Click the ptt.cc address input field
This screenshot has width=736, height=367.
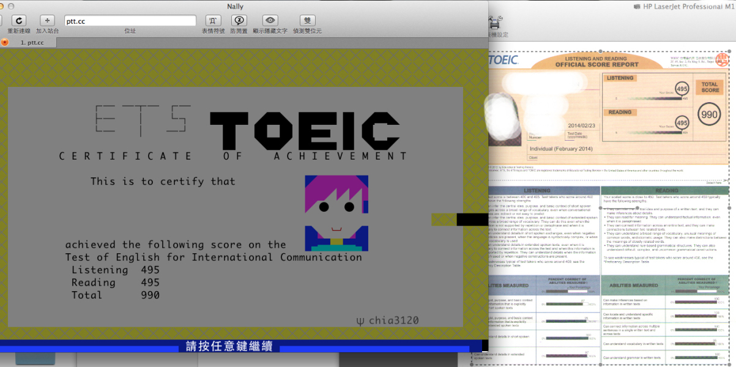(x=130, y=21)
